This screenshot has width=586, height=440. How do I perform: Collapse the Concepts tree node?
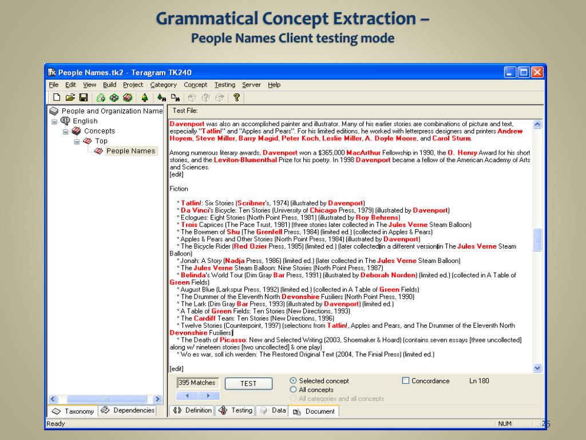(66, 132)
